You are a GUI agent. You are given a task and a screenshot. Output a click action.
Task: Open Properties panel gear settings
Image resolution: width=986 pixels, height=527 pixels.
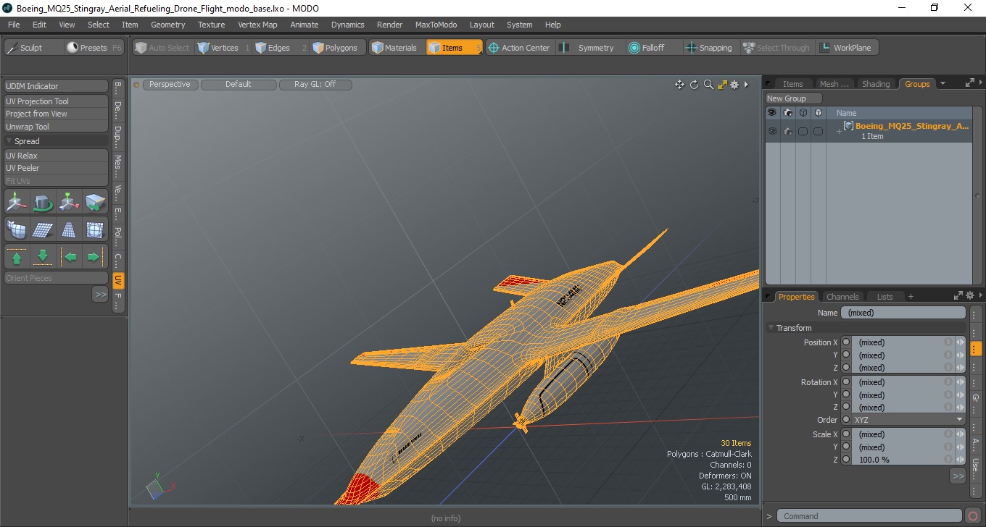click(969, 295)
